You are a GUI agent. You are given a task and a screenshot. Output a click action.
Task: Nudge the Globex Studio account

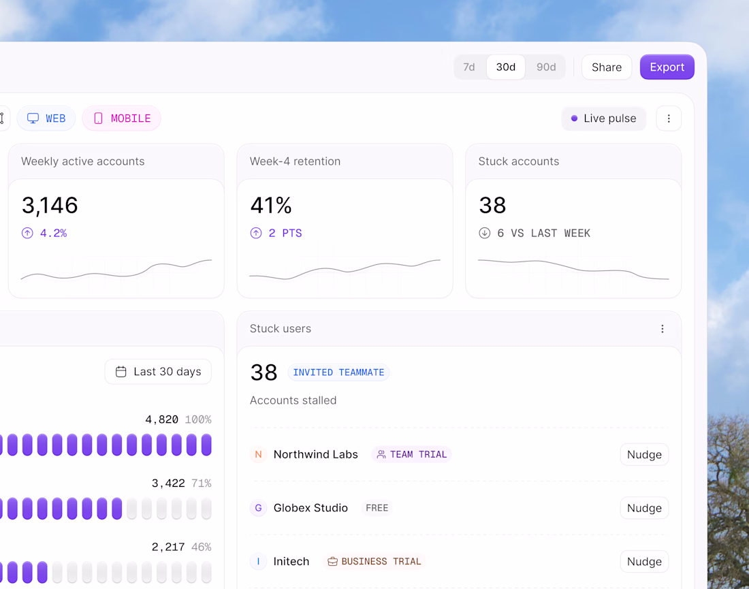(644, 508)
